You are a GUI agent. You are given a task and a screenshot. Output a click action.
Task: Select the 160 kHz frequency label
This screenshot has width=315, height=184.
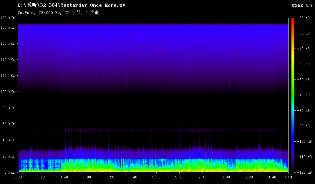point(8,44)
